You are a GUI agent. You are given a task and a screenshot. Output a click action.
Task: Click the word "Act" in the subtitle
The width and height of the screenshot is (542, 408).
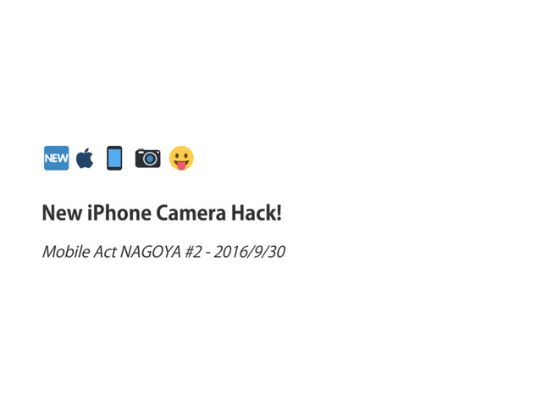coord(105,252)
